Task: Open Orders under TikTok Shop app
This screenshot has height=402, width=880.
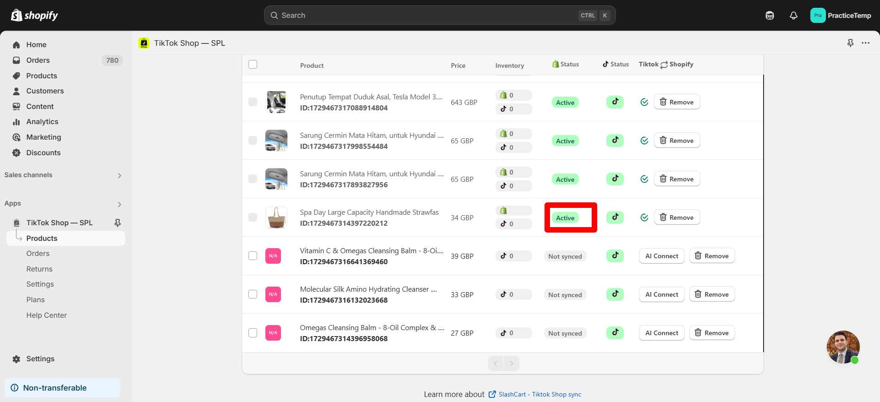Action: 38,253
